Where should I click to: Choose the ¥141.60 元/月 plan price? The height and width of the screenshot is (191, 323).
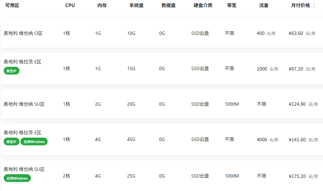(x=303, y=140)
